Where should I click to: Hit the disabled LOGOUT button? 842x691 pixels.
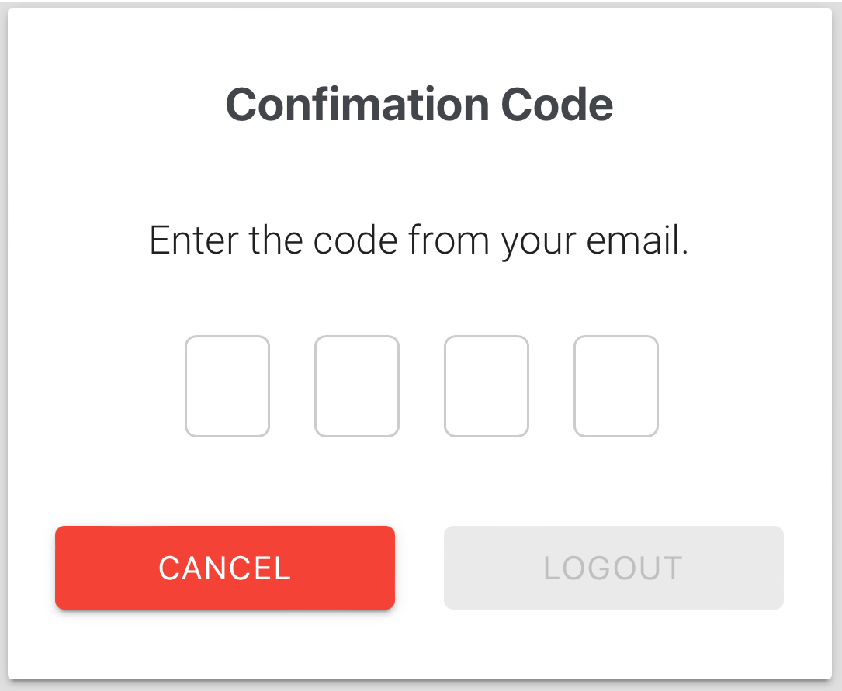coord(613,568)
